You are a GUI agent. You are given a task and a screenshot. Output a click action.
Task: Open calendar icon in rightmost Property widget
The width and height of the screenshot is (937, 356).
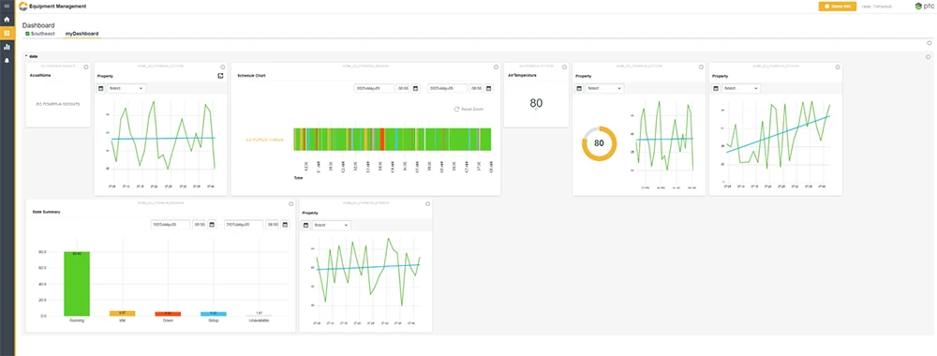tap(716, 88)
